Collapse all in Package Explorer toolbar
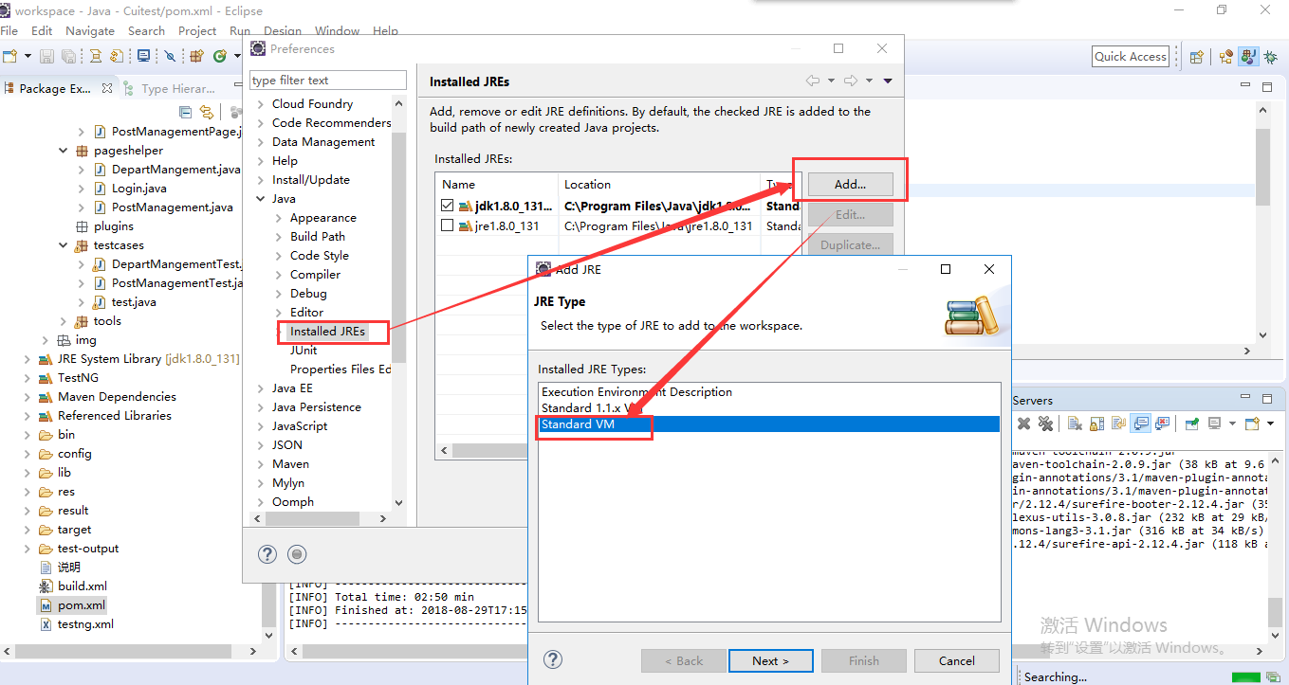 [x=186, y=112]
